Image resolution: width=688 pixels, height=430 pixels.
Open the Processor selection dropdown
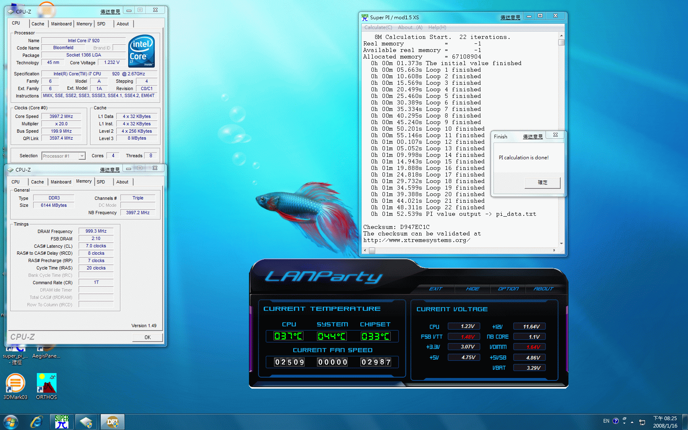point(63,156)
